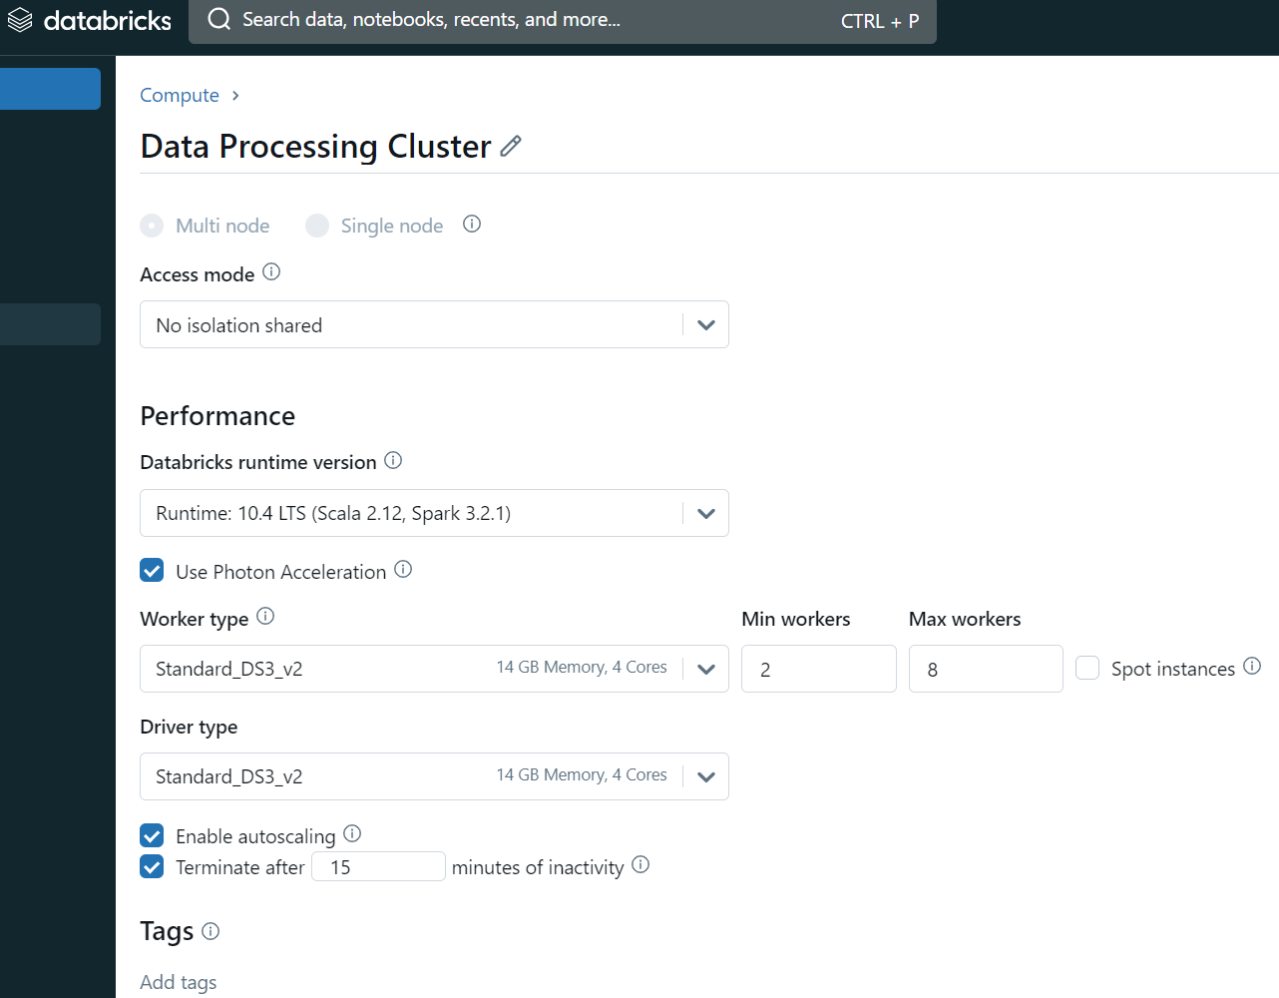Screen dimensions: 1279x998
Task: Show Spot instances info icon
Action: pyautogui.click(x=1252, y=666)
